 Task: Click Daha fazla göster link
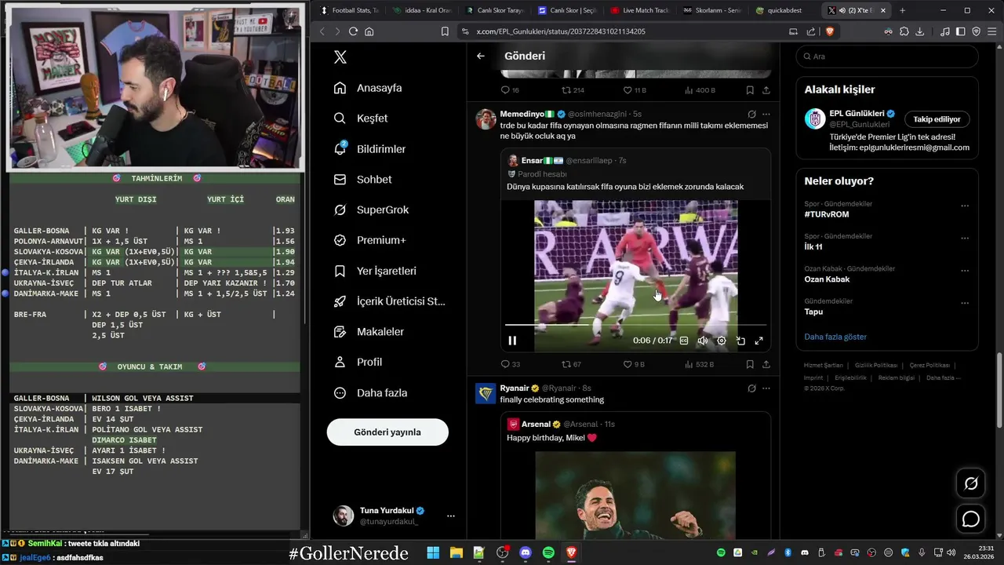835,337
